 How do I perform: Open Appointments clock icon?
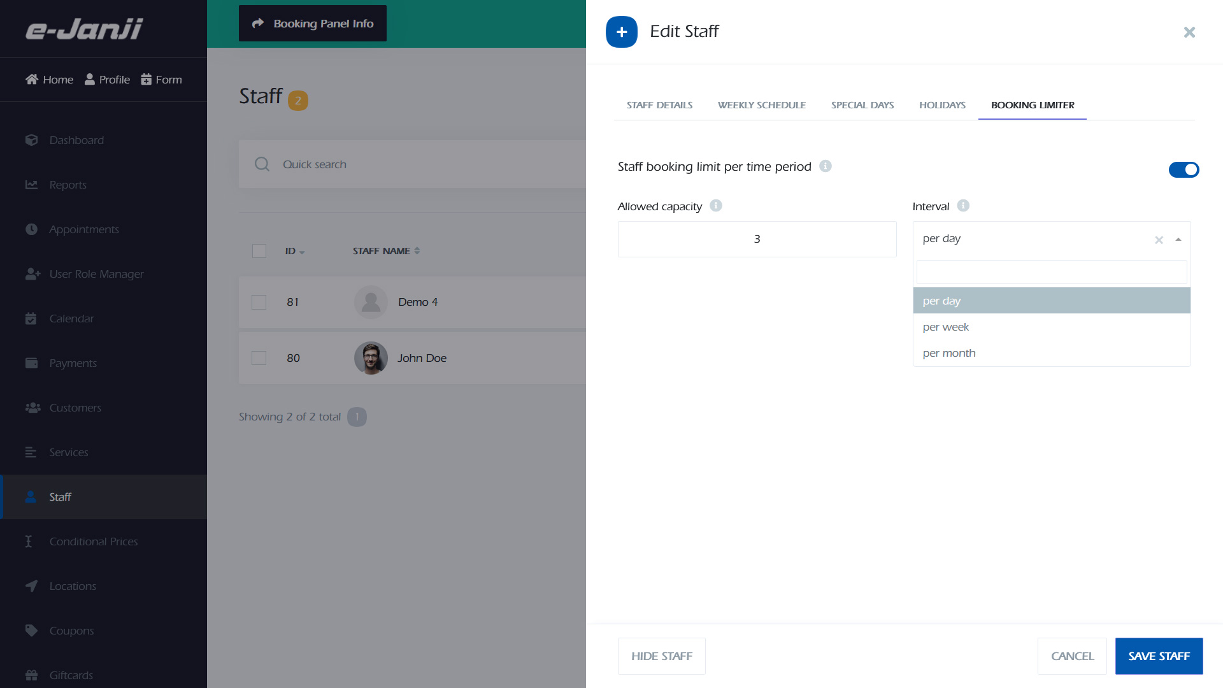[x=31, y=229]
